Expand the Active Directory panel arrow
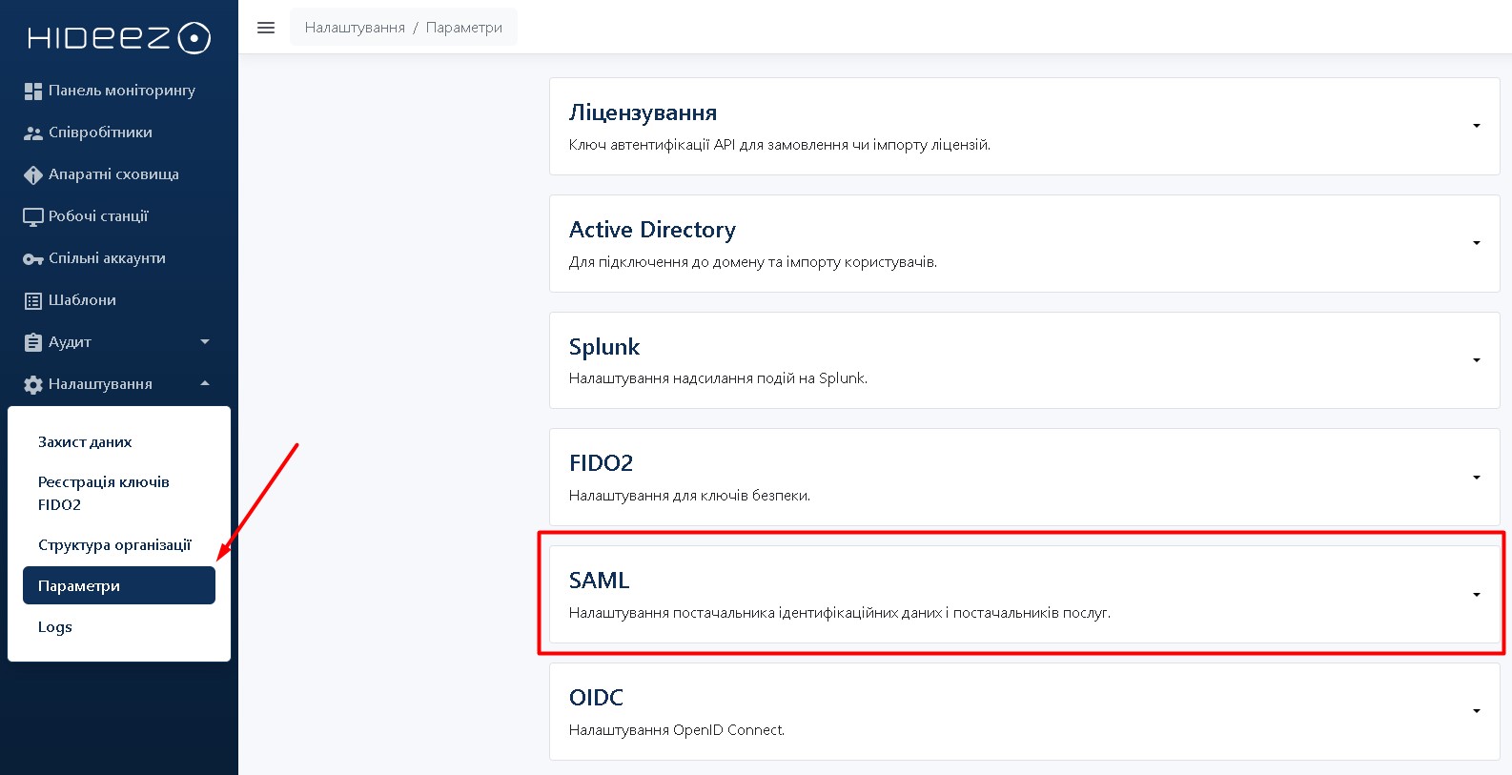1512x775 pixels. 1476,243
